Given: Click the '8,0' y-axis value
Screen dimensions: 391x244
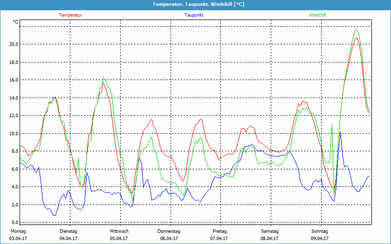Looking at the screenshot, I should tap(15, 151).
